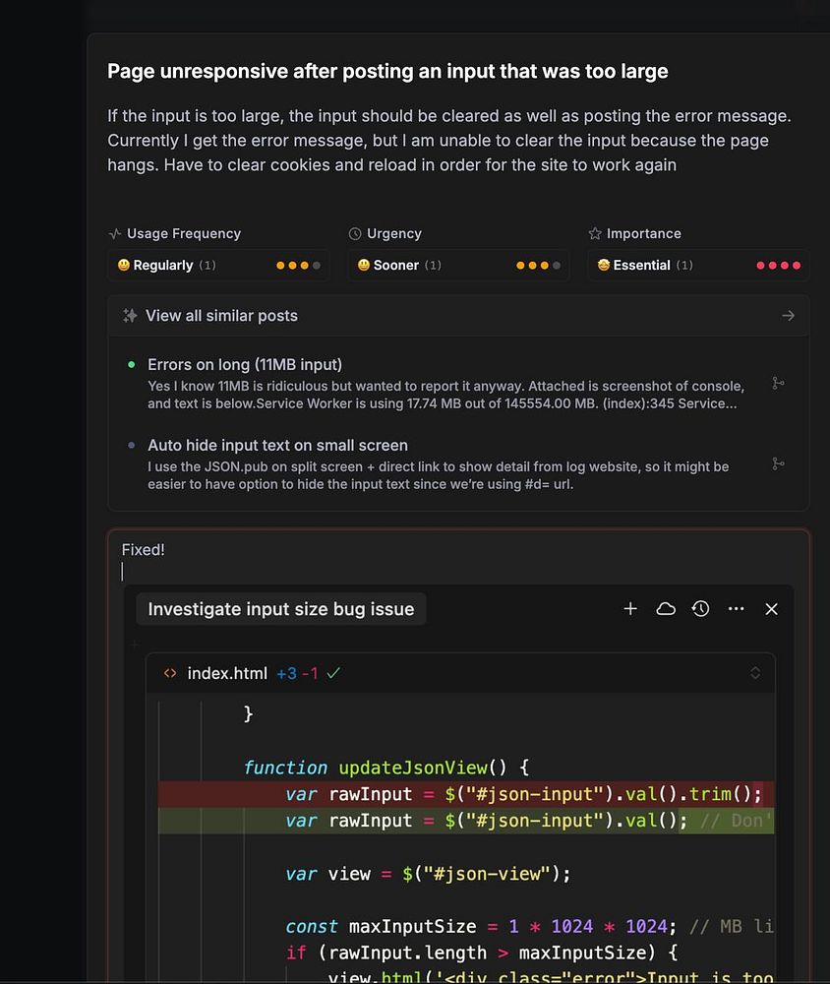Open the Urgency Sooner selector
Viewport: 830px width, 984px height.
click(458, 265)
